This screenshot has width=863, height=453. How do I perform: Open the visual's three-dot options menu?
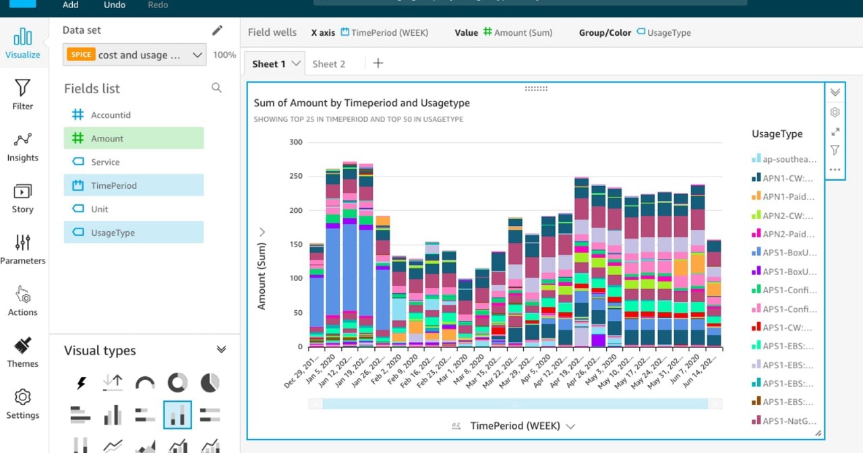point(835,169)
